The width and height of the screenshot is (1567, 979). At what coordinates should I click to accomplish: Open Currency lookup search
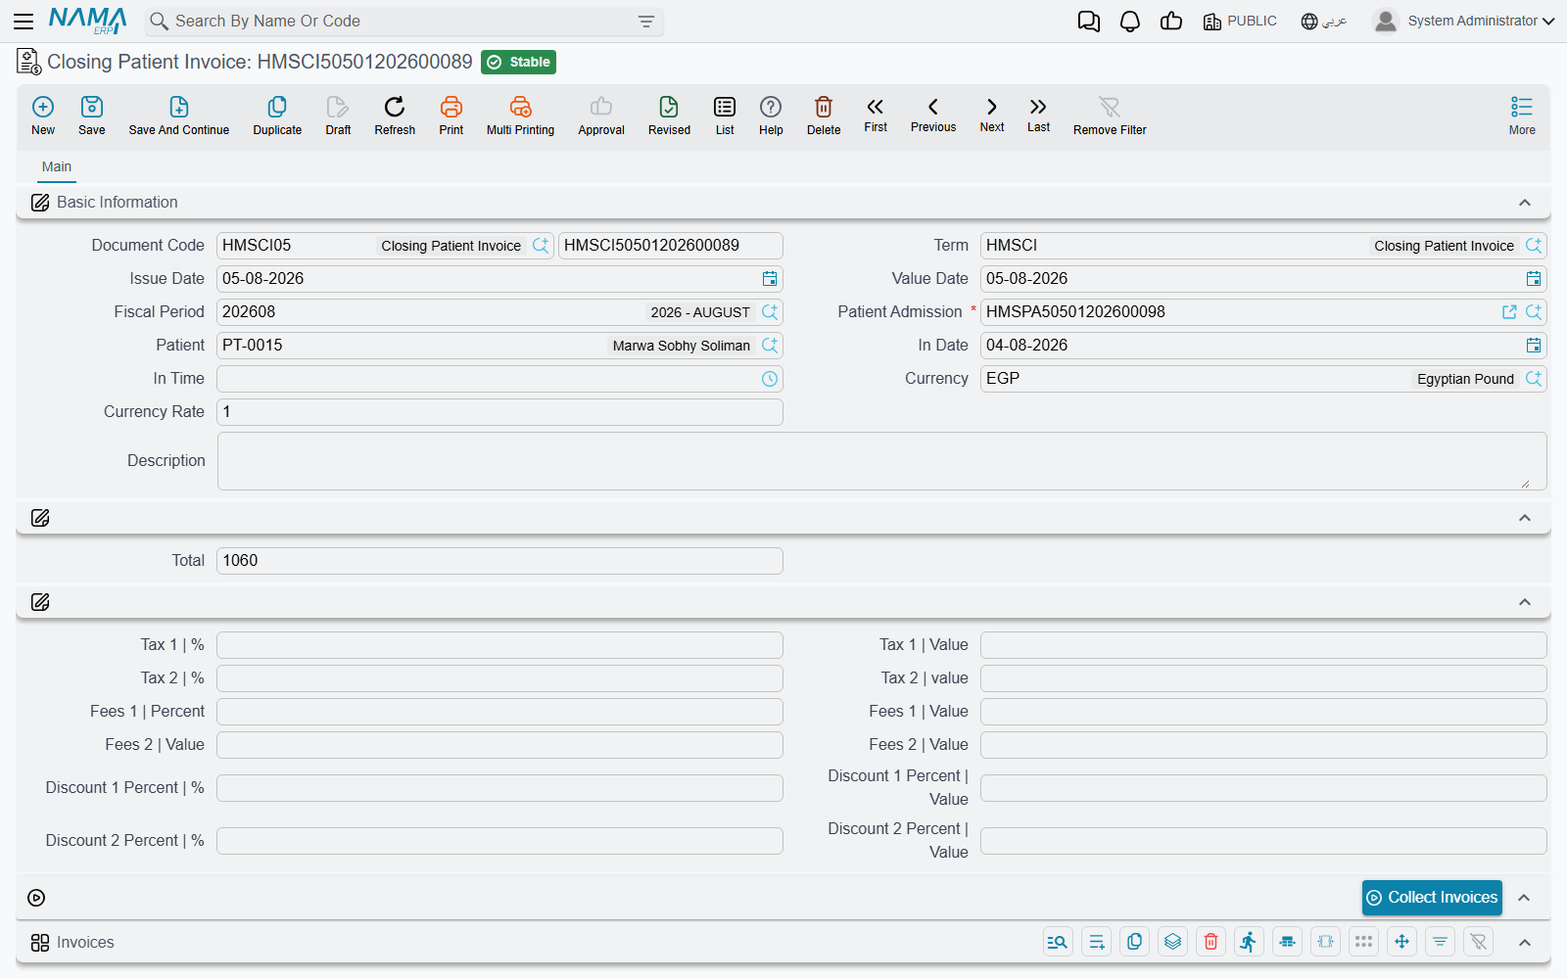[1534, 379]
